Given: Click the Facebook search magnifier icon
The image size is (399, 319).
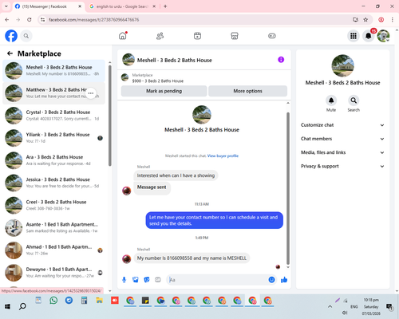Looking at the screenshot, I should (x=26, y=36).
